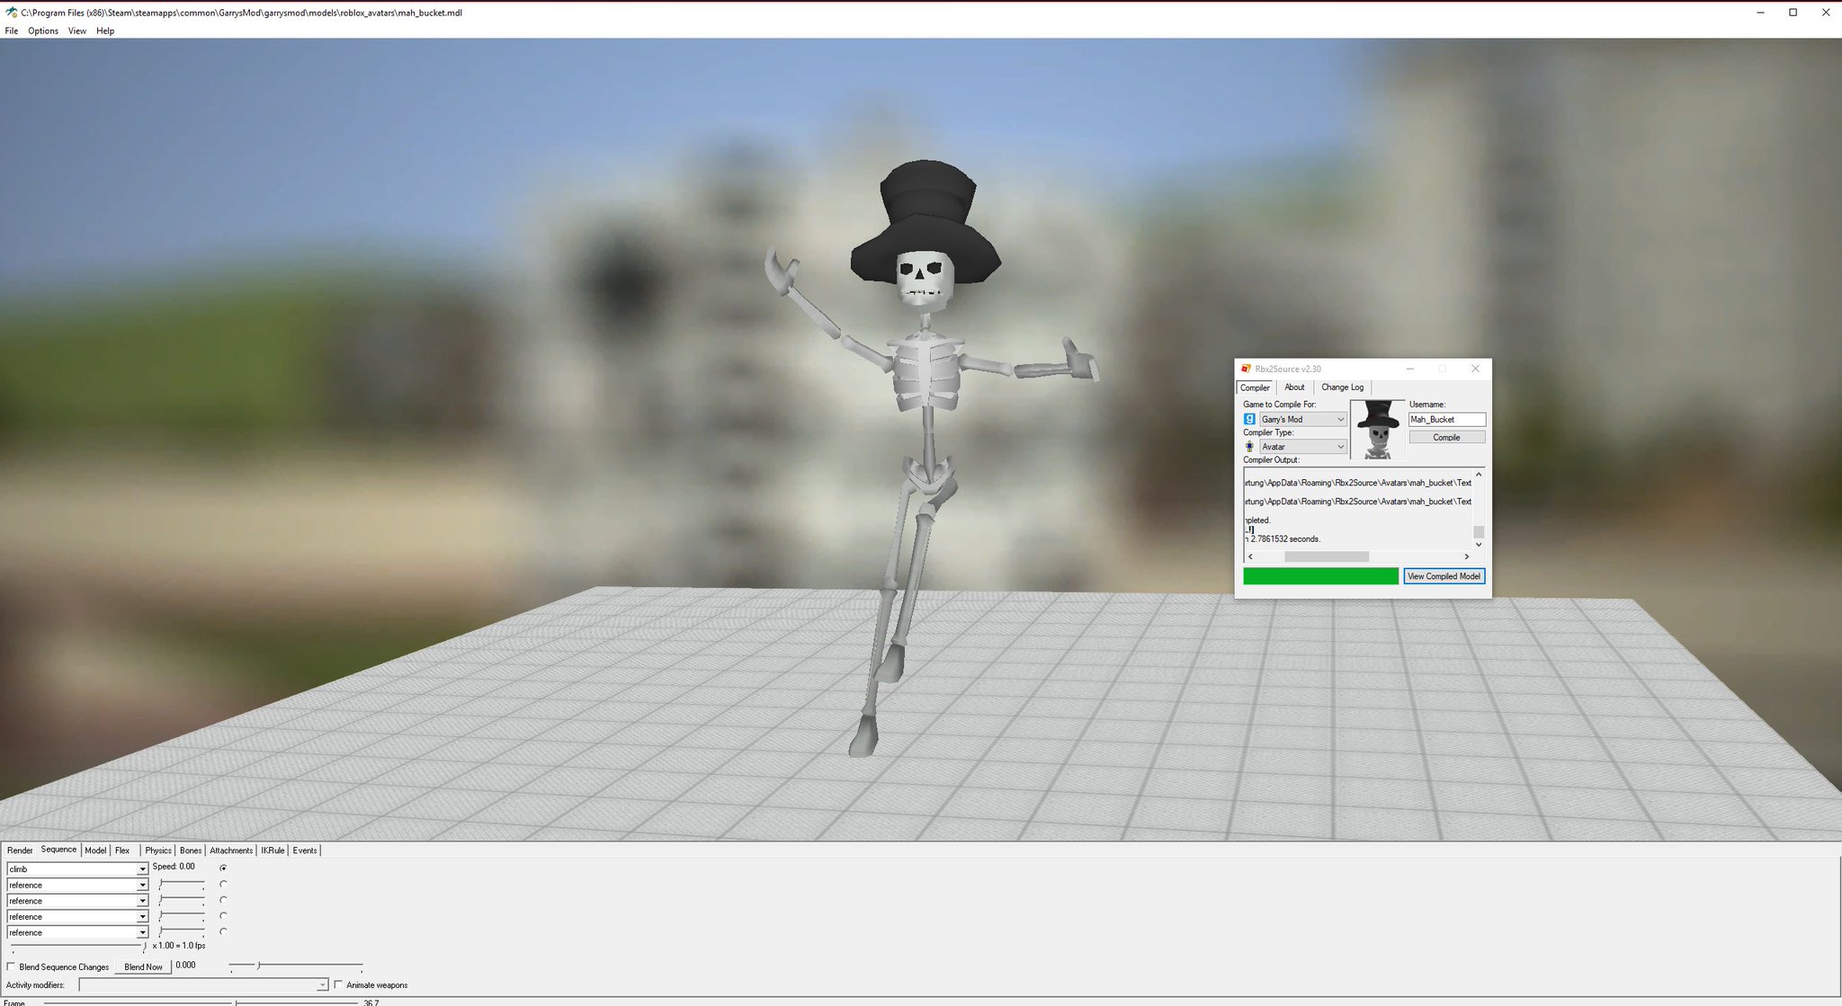Click the Frame timeline slider

pos(236,1002)
